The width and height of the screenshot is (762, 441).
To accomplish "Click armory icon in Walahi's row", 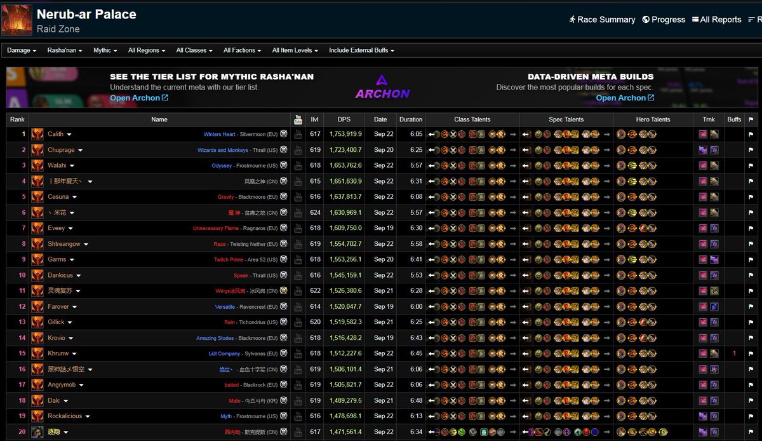I will point(283,165).
